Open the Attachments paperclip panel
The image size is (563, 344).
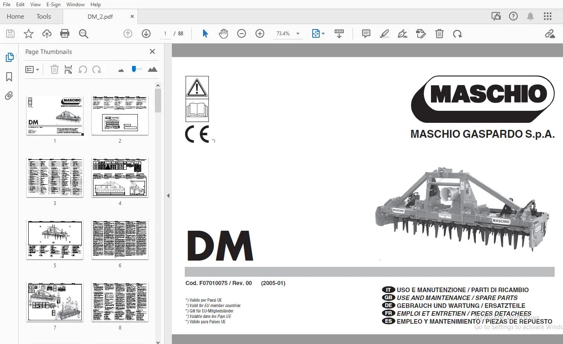click(9, 96)
